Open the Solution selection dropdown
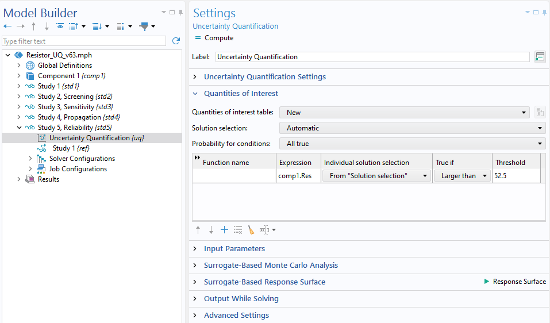This screenshot has width=550, height=323. [x=412, y=128]
